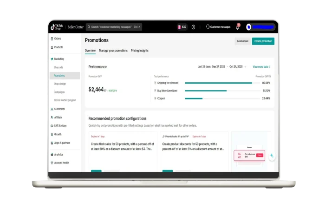Image resolution: width=325 pixels, height=209 pixels.
Task: Open the Account health sidebar item
Action: tap(61, 163)
